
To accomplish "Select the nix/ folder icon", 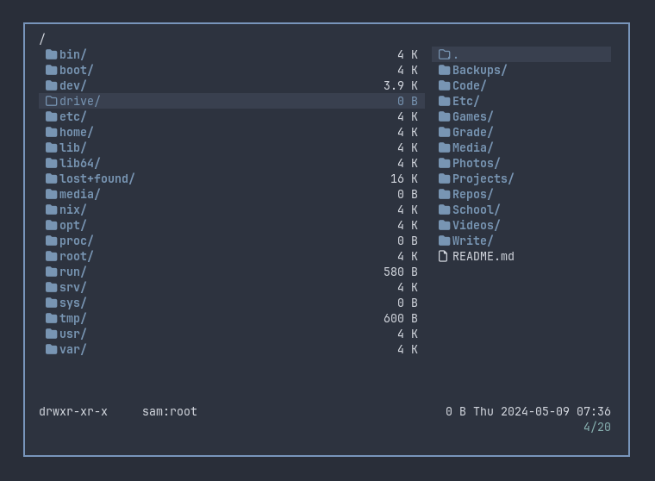I will click(51, 209).
